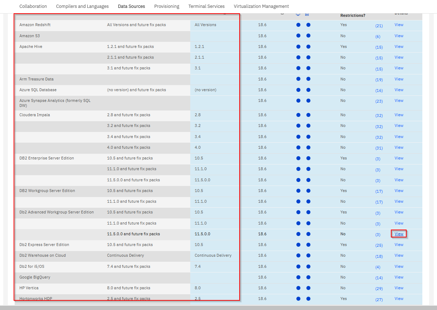Open the (16) count for Azure SQL Database
This screenshot has height=310, width=437.
click(x=379, y=90)
